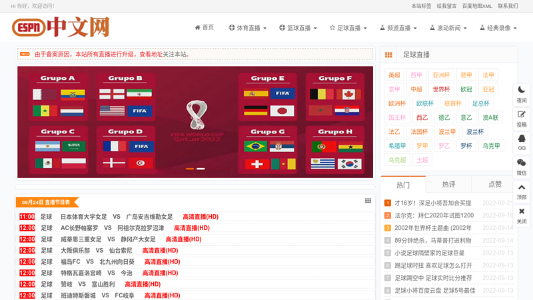Switch to the 点赞 tab
This screenshot has height=300, width=533.
click(x=494, y=185)
